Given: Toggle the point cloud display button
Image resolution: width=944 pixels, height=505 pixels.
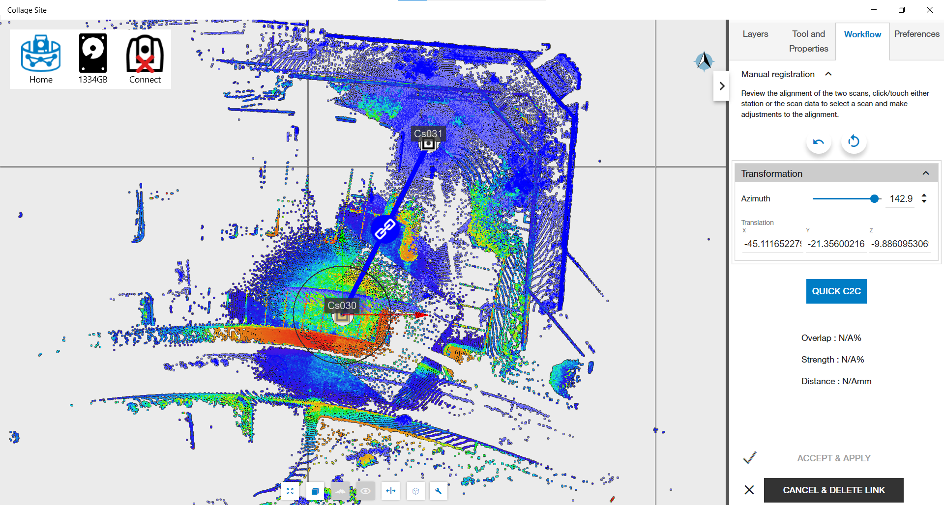Looking at the screenshot, I should [340, 491].
